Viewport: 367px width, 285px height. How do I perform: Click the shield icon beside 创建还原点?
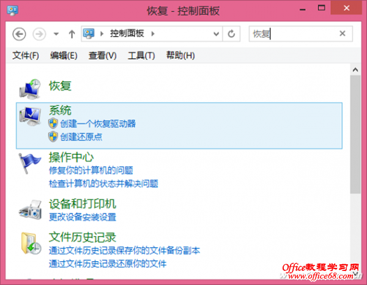click(53, 136)
